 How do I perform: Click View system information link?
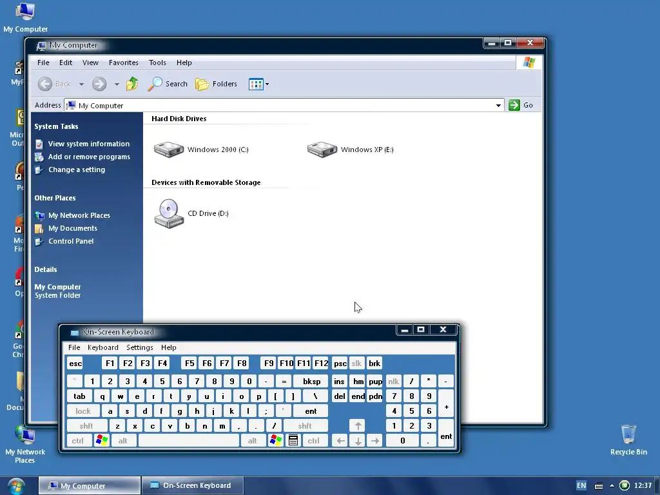pos(89,144)
